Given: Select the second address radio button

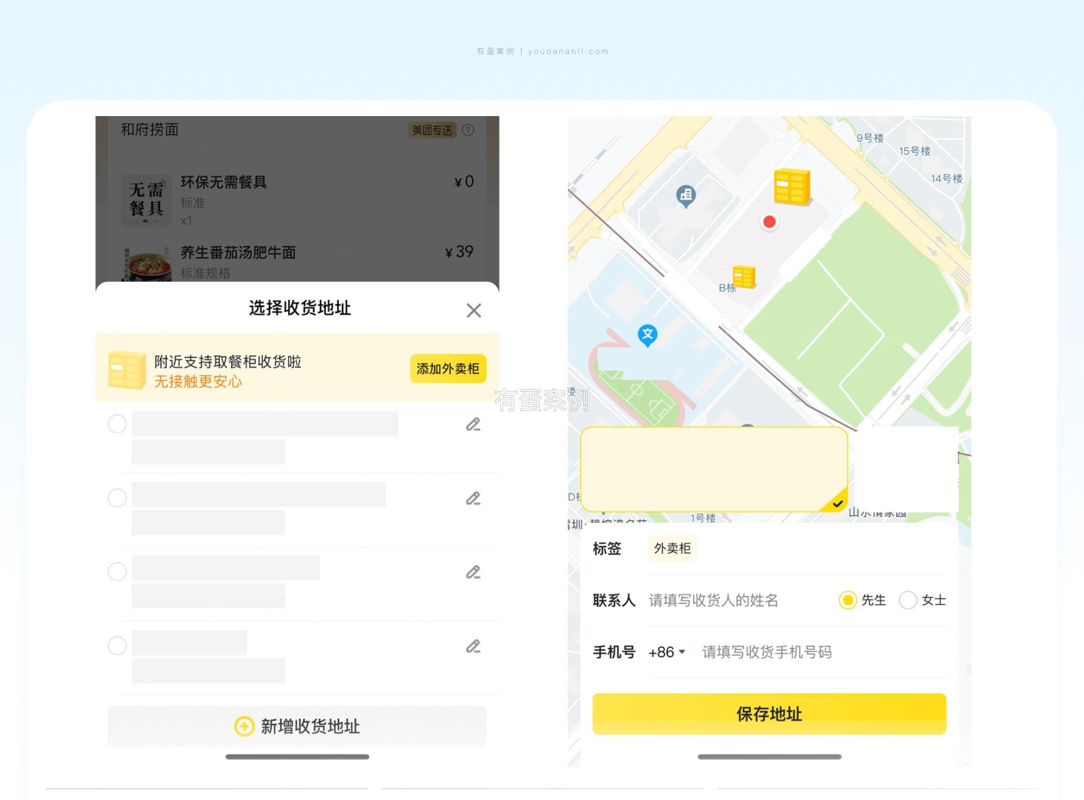Looking at the screenshot, I should (x=117, y=498).
